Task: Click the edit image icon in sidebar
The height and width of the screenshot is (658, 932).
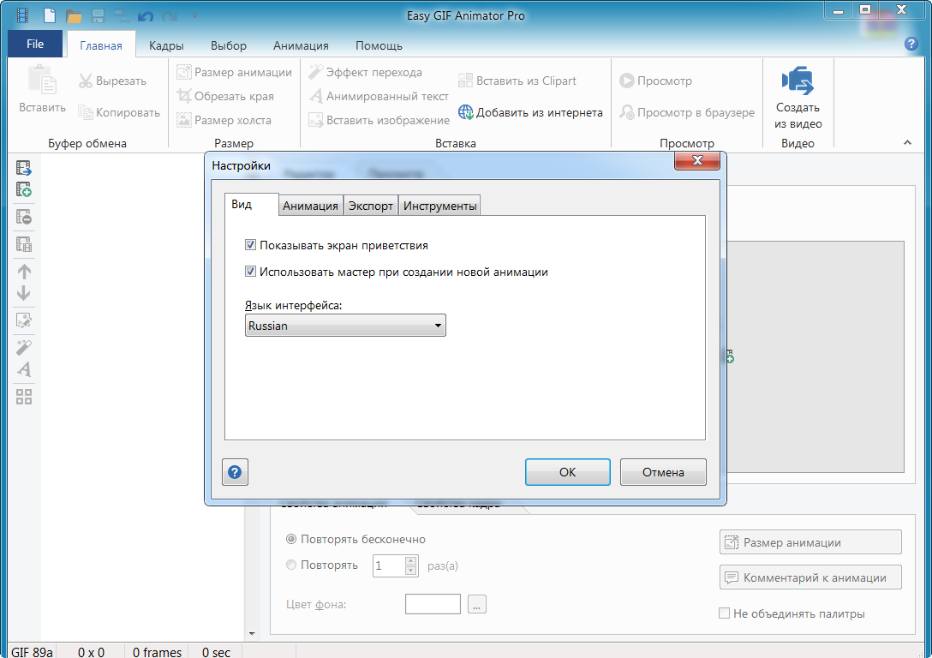Action: coord(24,320)
